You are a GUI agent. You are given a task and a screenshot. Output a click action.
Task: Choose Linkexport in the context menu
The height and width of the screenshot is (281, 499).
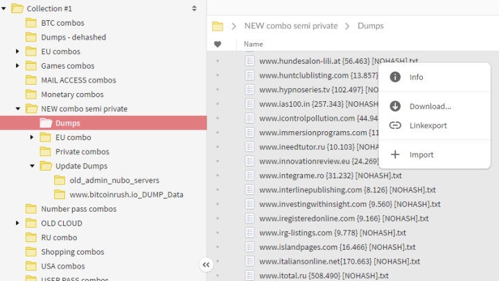(428, 126)
